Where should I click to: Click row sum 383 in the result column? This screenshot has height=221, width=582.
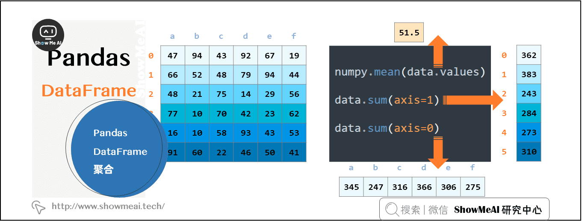tap(529, 74)
